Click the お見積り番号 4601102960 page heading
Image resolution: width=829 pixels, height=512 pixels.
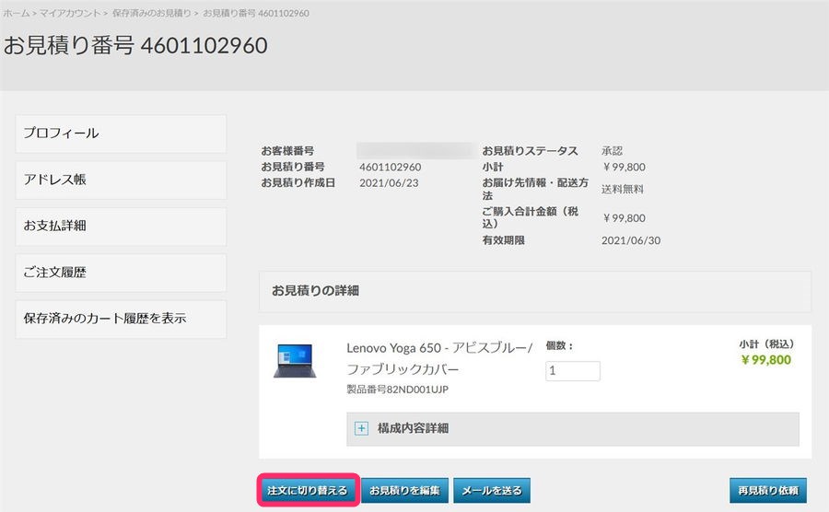click(135, 45)
